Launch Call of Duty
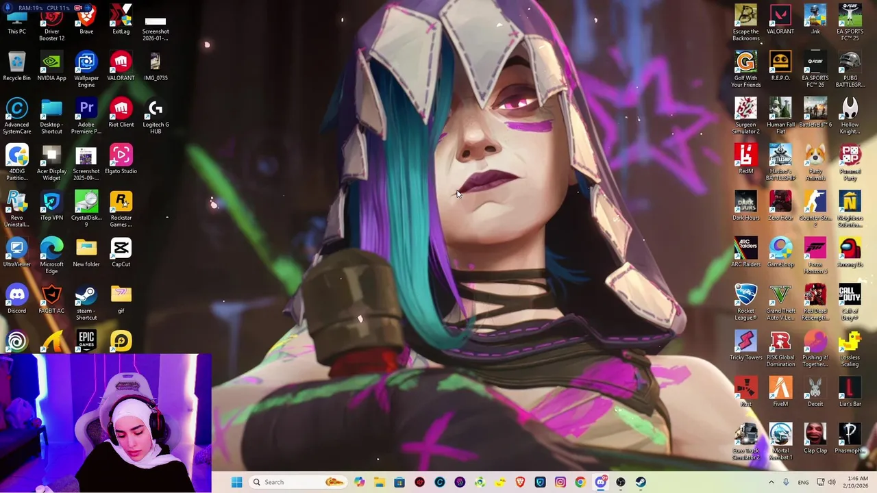877x493 pixels. tap(850, 303)
